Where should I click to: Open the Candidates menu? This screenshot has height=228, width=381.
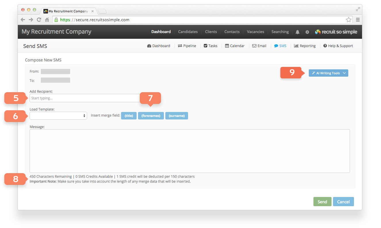pos(188,32)
